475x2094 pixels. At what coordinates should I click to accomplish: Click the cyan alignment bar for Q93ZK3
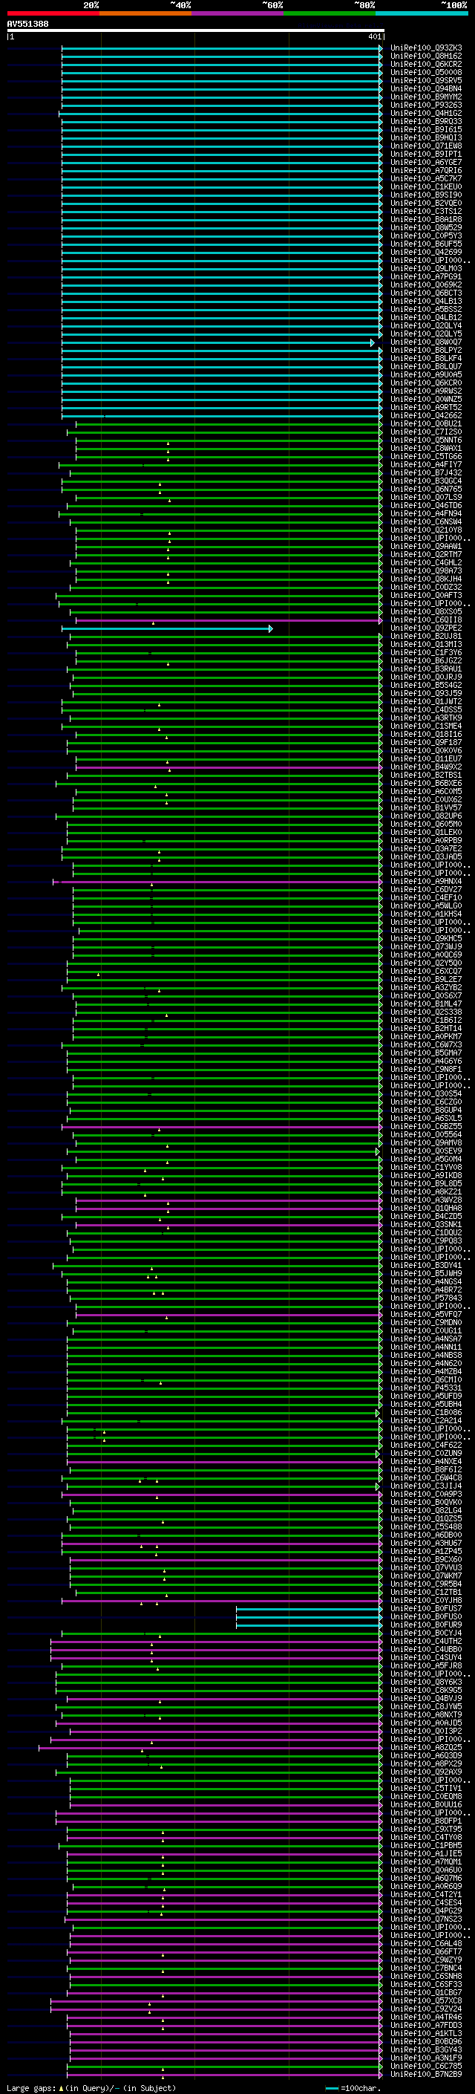coord(221,48)
